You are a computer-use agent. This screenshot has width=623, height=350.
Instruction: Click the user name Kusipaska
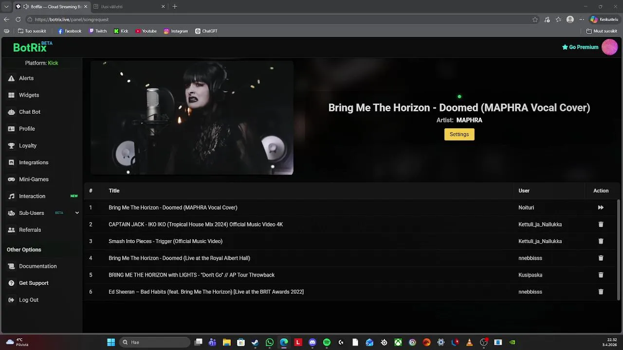click(x=530, y=275)
